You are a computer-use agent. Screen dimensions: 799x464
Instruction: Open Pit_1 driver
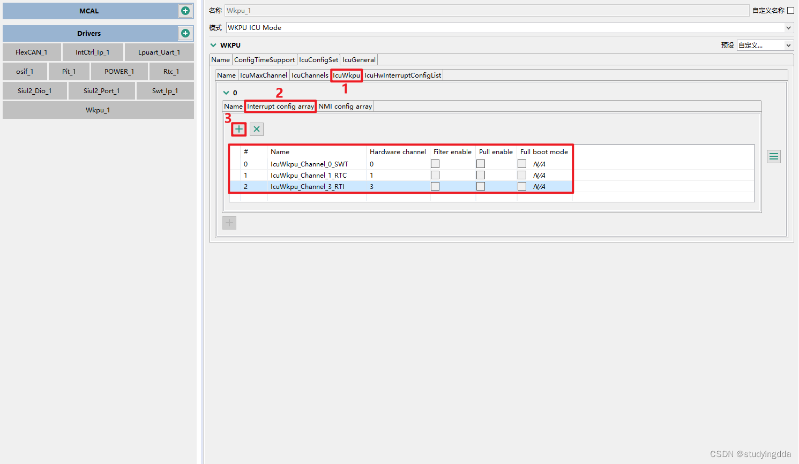tap(69, 71)
